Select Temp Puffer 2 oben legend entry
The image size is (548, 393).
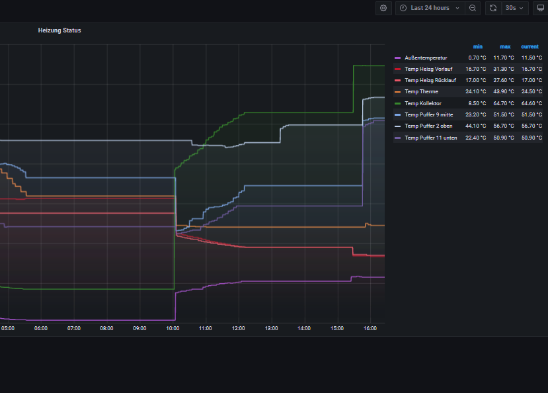[x=428, y=126]
